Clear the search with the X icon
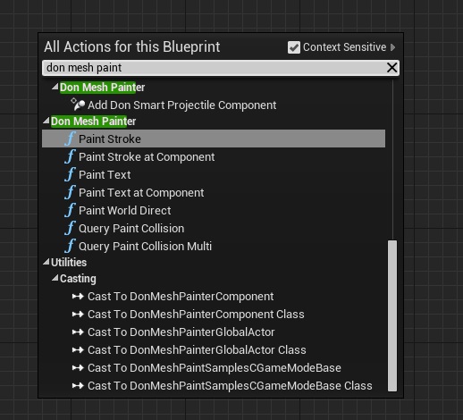This screenshot has width=463, height=420. click(391, 68)
